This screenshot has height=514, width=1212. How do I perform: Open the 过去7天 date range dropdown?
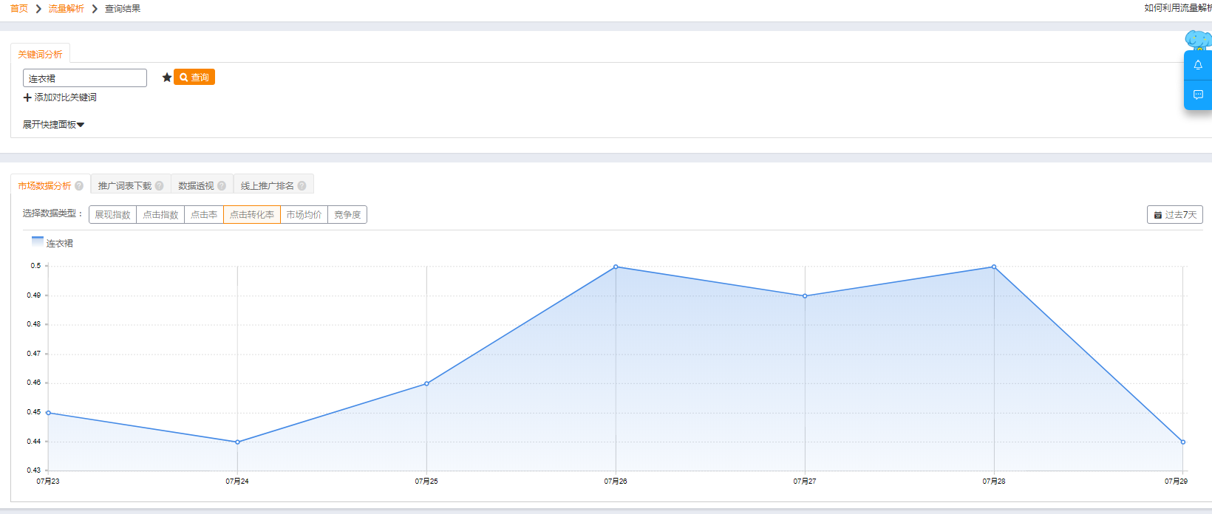[x=1175, y=215]
